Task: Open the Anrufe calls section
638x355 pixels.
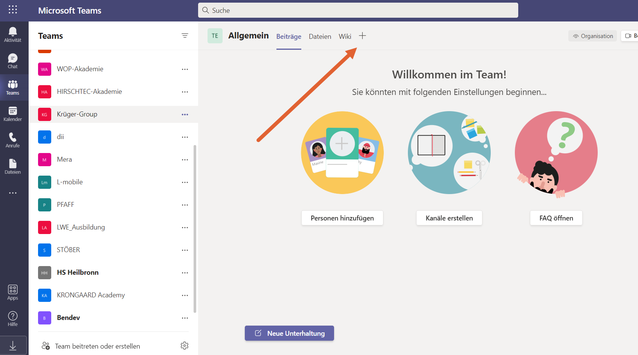Action: tap(13, 140)
